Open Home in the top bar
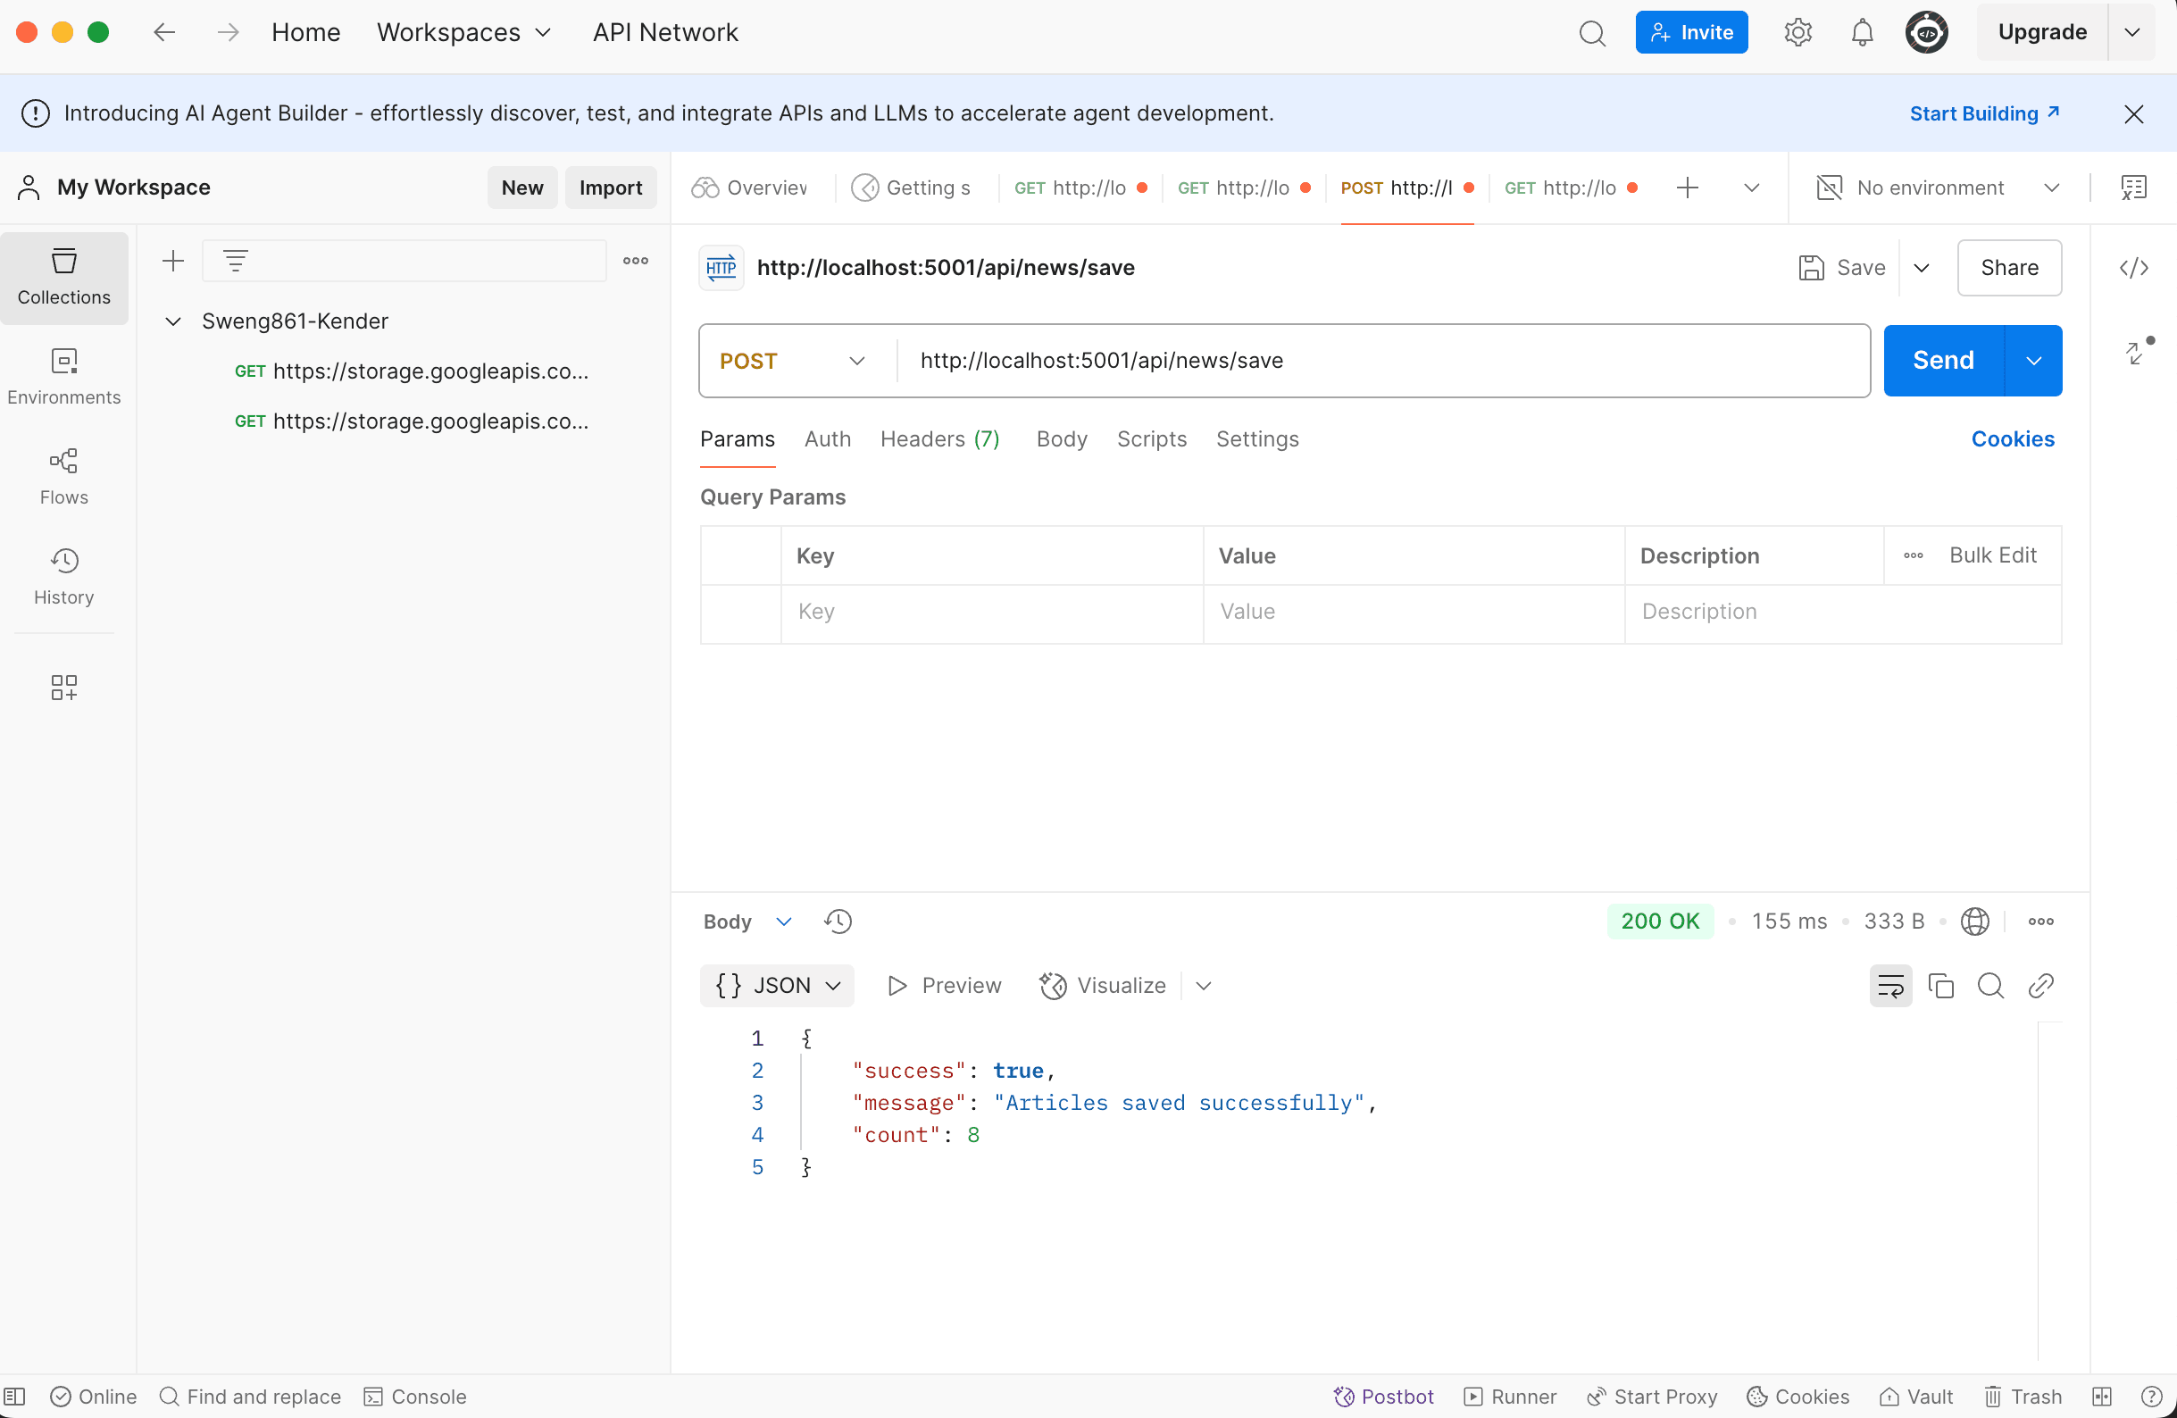The width and height of the screenshot is (2177, 1418). pos(305,33)
